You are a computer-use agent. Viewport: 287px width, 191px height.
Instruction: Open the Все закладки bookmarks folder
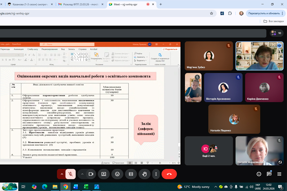274,21
